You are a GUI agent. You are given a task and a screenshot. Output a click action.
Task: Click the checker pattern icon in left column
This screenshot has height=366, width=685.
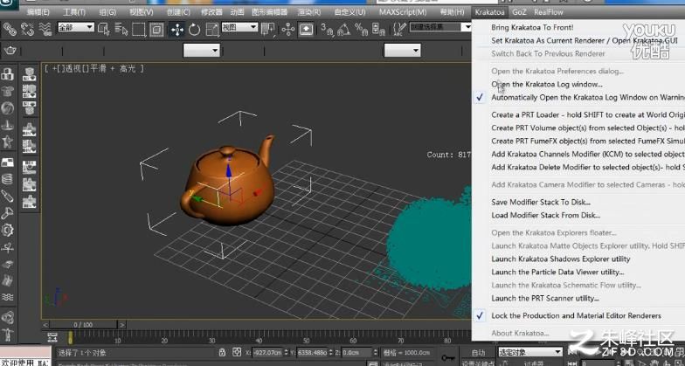click(7, 162)
